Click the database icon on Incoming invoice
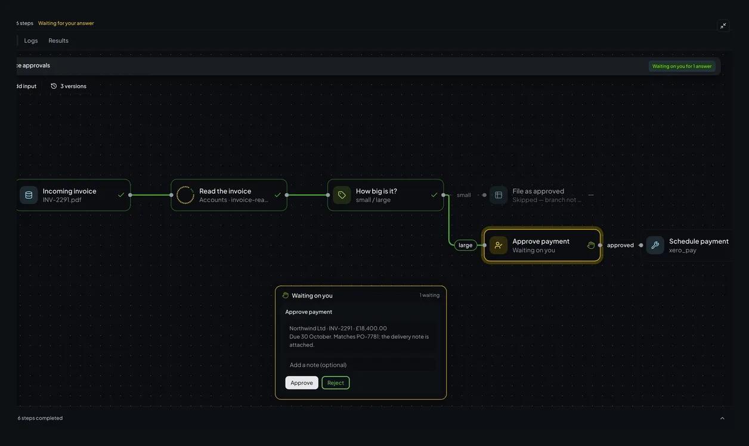Viewport: 749px width, 446px height. coord(29,195)
